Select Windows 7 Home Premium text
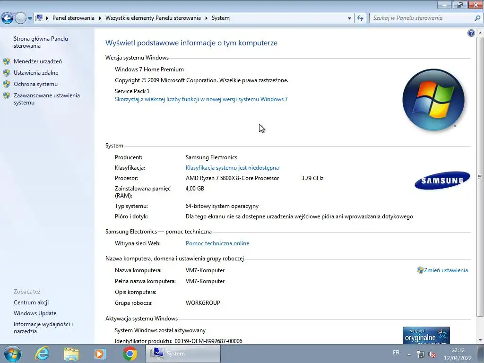484x363 pixels. pos(149,69)
